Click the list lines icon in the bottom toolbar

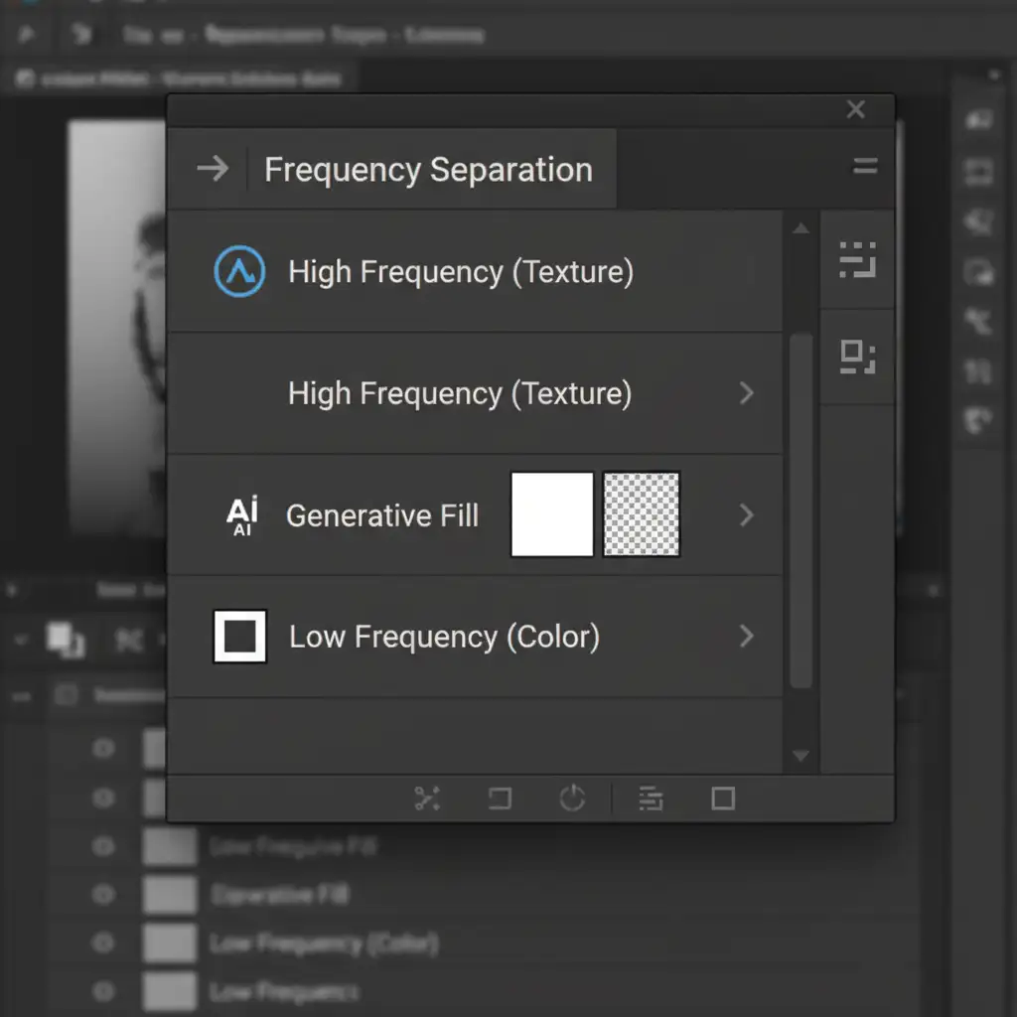tap(651, 799)
